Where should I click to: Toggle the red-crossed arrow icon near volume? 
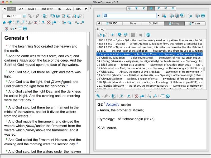pos(6,29)
